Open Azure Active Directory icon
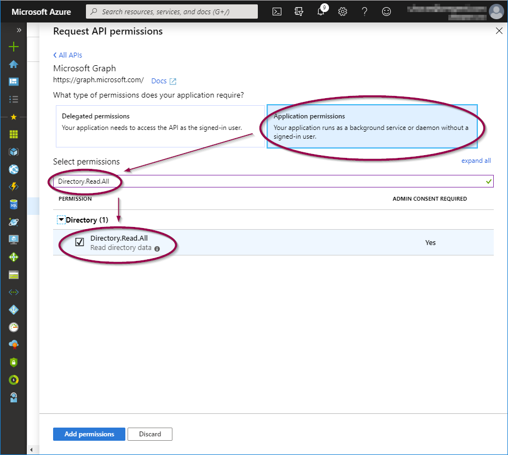The width and height of the screenshot is (508, 455). pyautogui.click(x=14, y=310)
